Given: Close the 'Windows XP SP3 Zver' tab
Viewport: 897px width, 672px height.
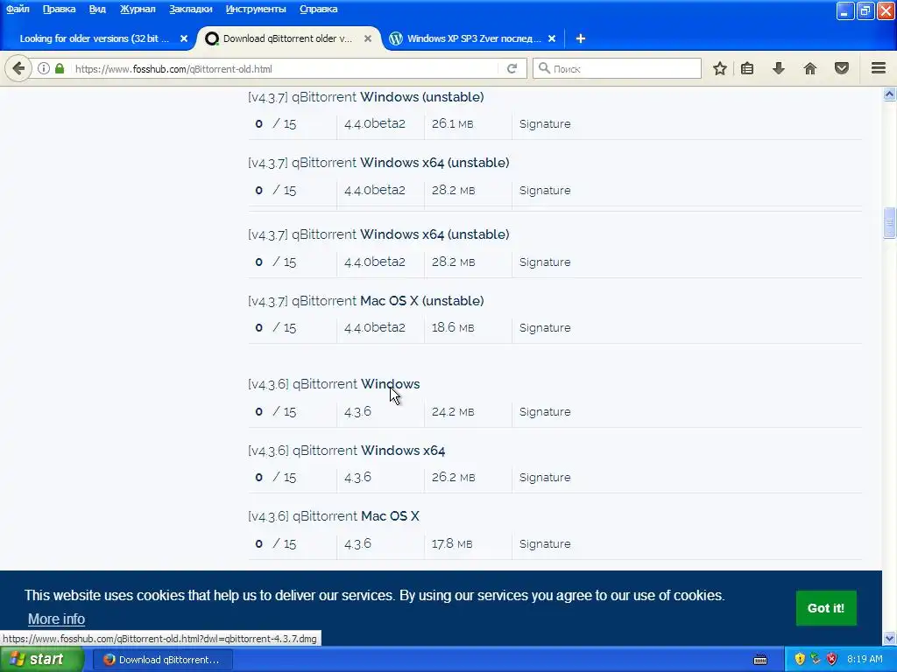Looking at the screenshot, I should coord(552,38).
